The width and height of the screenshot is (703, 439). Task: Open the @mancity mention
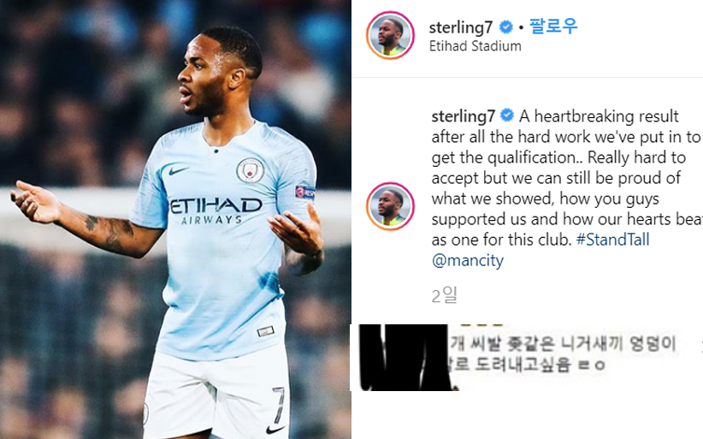click(x=468, y=260)
